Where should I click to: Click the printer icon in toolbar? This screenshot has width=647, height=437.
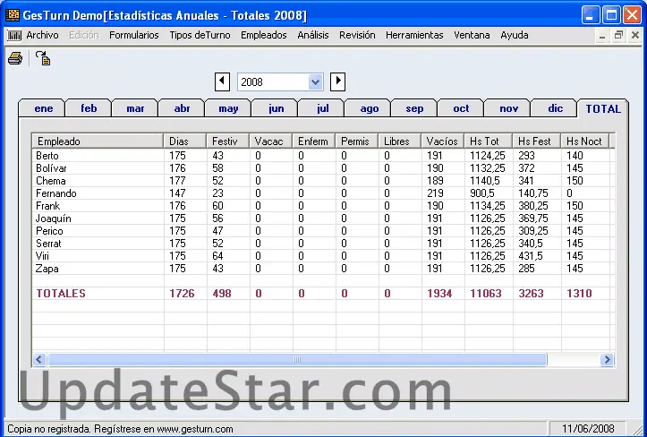[15, 58]
